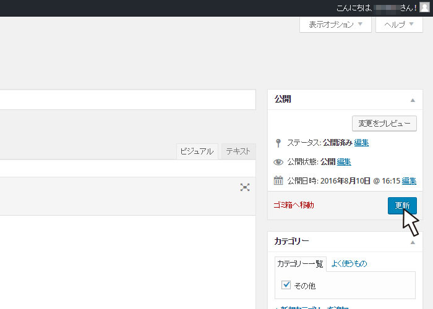Open the 表示オプション dropdown
The width and height of the screenshot is (433, 309).
click(x=335, y=25)
